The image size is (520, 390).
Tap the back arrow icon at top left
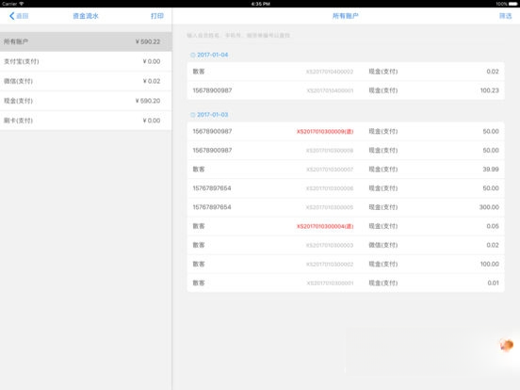tap(12, 16)
